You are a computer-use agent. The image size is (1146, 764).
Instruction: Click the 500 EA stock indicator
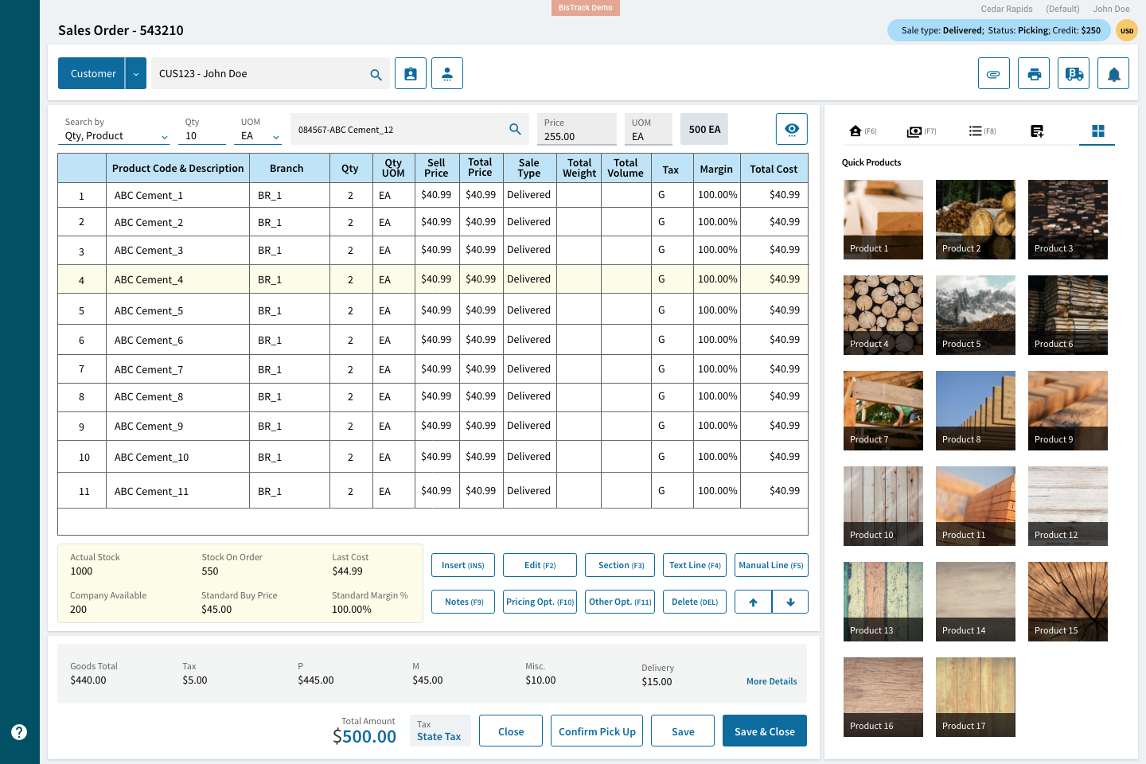(x=704, y=129)
